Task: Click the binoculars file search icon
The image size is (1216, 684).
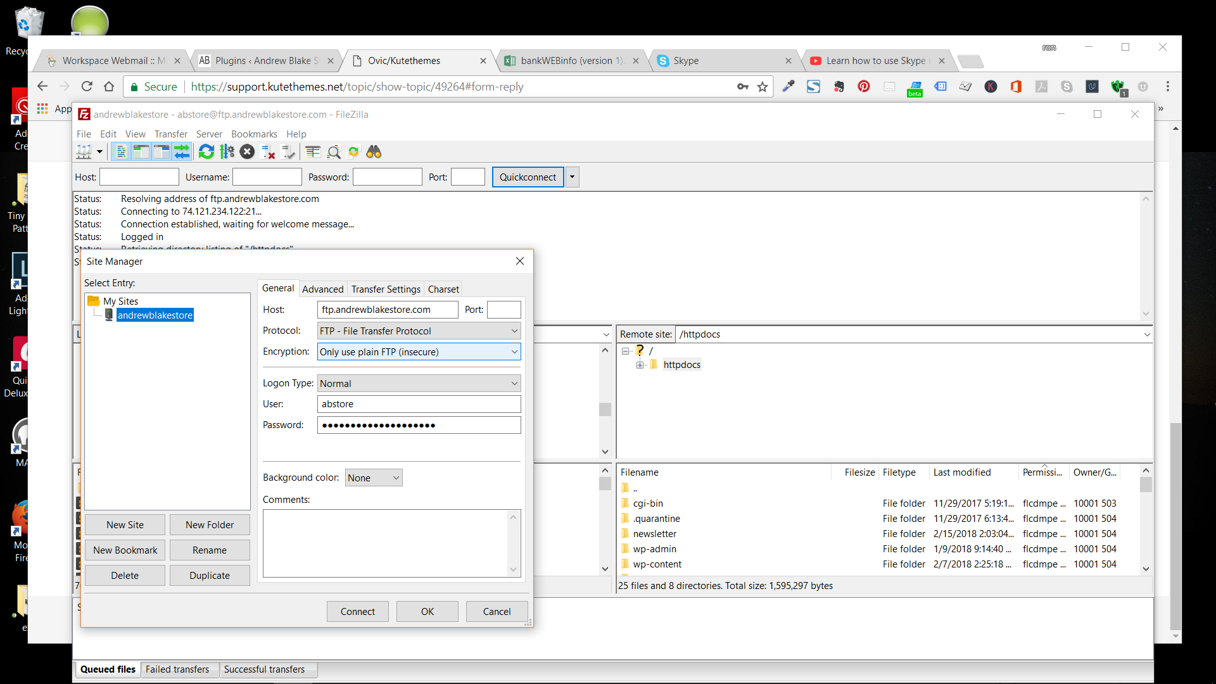Action: coord(374,152)
